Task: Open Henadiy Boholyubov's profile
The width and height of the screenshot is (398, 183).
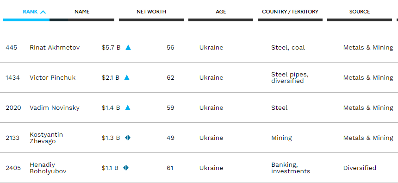Action: pos(48,168)
